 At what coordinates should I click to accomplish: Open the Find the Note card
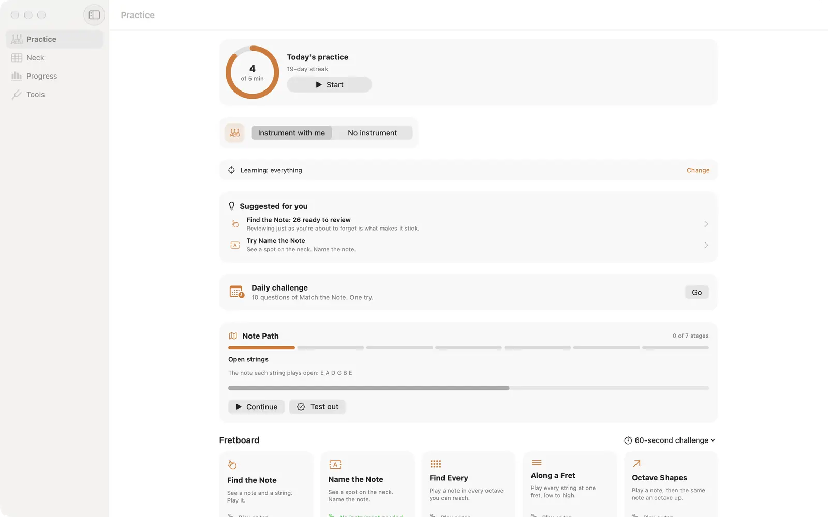point(267,484)
